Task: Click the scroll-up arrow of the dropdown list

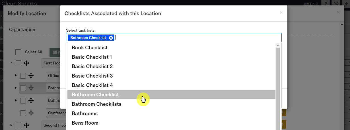Action: click(278, 45)
